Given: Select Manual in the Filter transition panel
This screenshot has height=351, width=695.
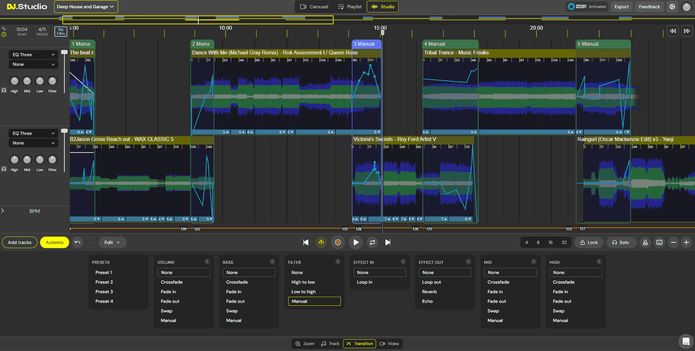Looking at the screenshot, I should click(x=314, y=301).
